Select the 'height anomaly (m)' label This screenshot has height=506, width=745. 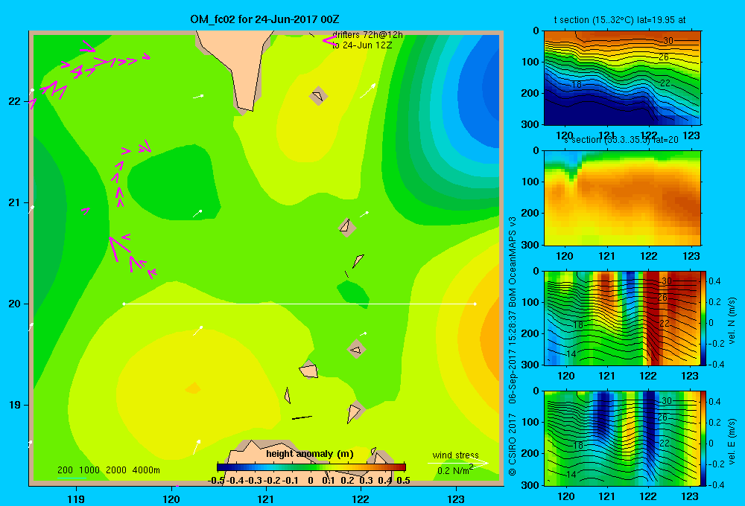[310, 454]
